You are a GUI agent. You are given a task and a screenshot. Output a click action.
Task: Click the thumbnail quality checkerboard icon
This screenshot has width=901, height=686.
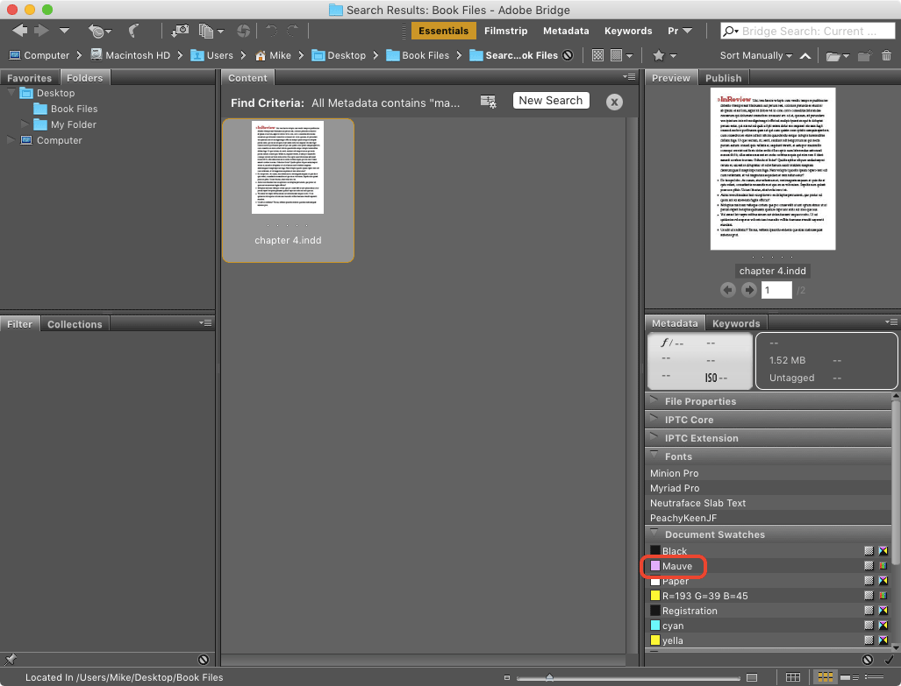tap(597, 55)
